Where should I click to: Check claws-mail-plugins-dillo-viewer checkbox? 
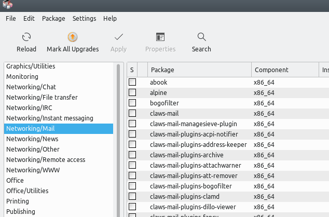pyautogui.click(x=132, y=207)
